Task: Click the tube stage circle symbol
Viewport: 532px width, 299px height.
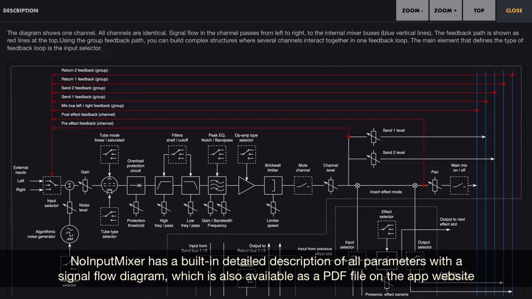Action: pyautogui.click(x=110, y=185)
